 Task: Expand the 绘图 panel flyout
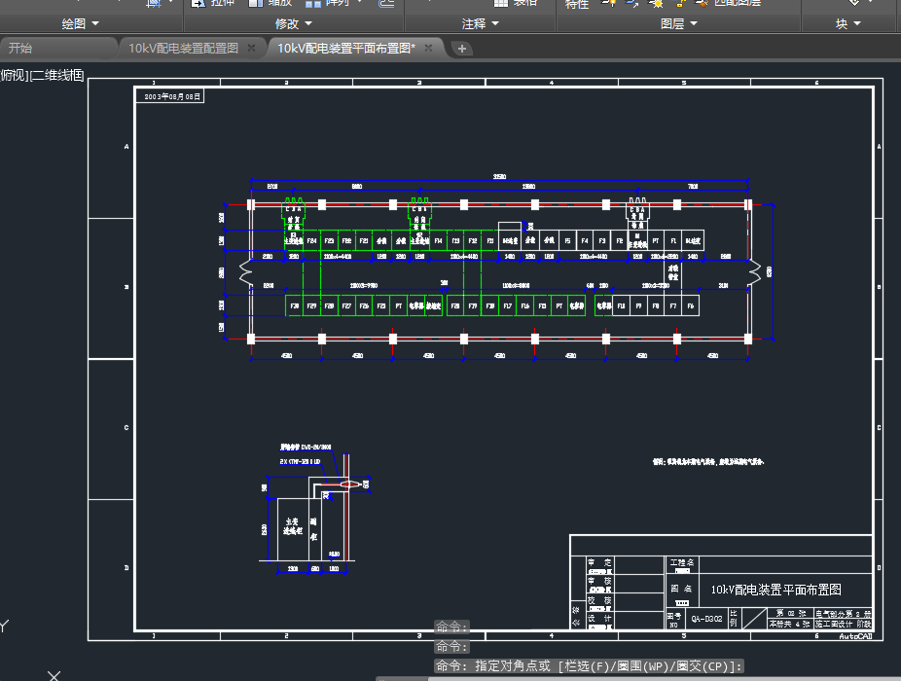coord(80,23)
